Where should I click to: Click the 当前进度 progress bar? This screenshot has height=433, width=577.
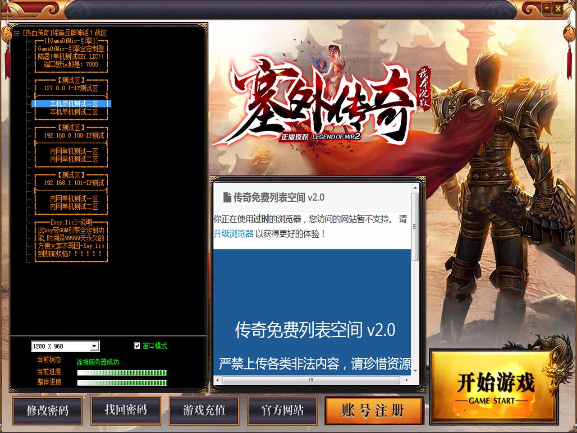[122, 373]
